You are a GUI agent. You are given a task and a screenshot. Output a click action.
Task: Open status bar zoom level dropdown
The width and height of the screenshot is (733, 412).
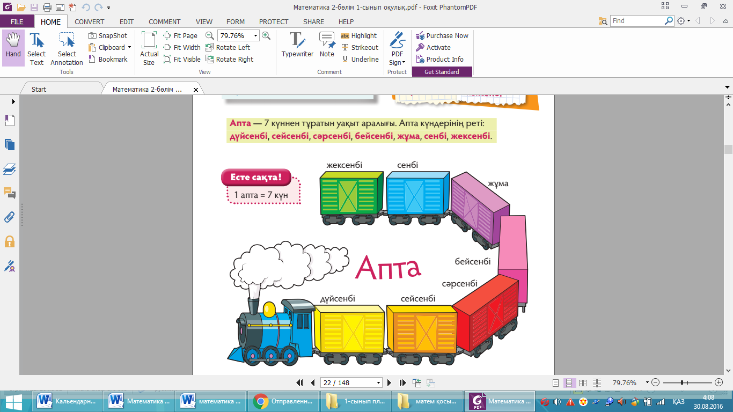click(x=647, y=383)
